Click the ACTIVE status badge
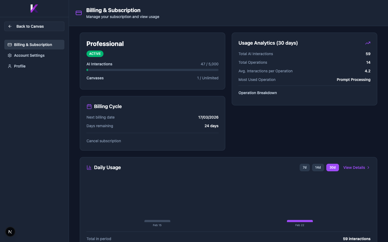The width and height of the screenshot is (388, 242). pyautogui.click(x=95, y=54)
